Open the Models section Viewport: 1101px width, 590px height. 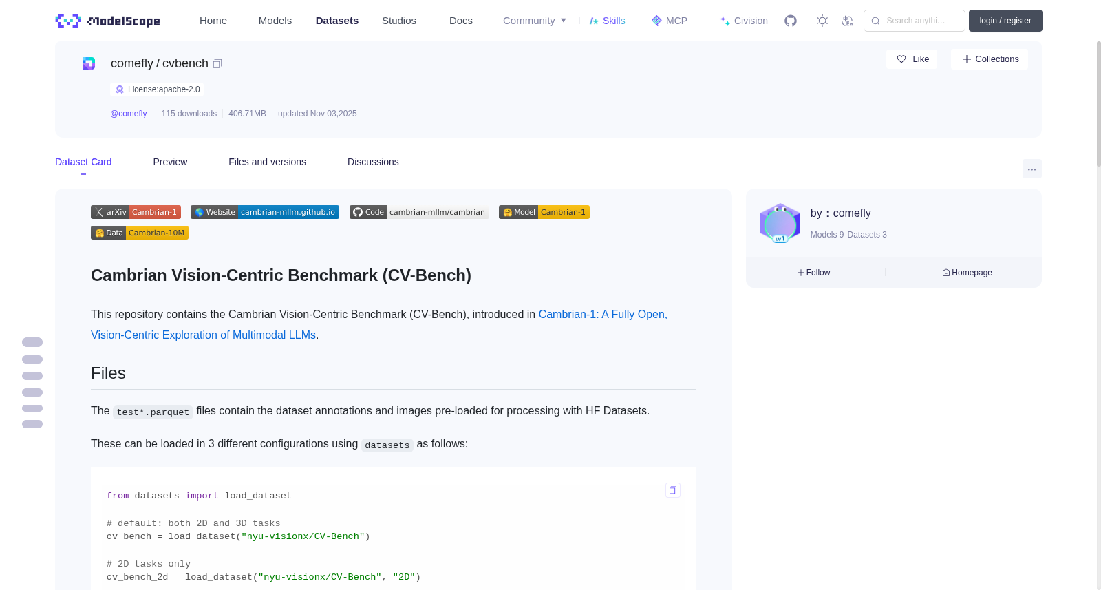pos(275,21)
